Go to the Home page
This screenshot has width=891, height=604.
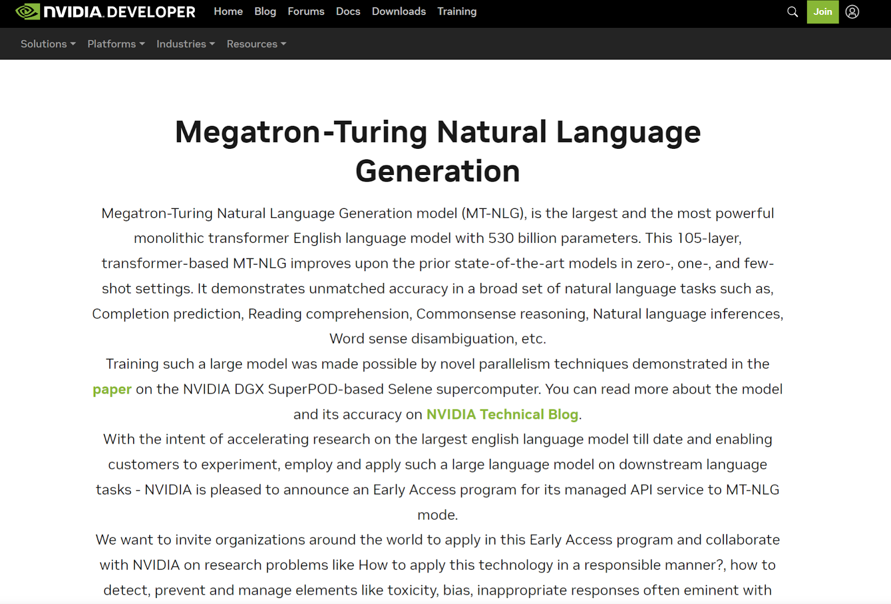228,12
